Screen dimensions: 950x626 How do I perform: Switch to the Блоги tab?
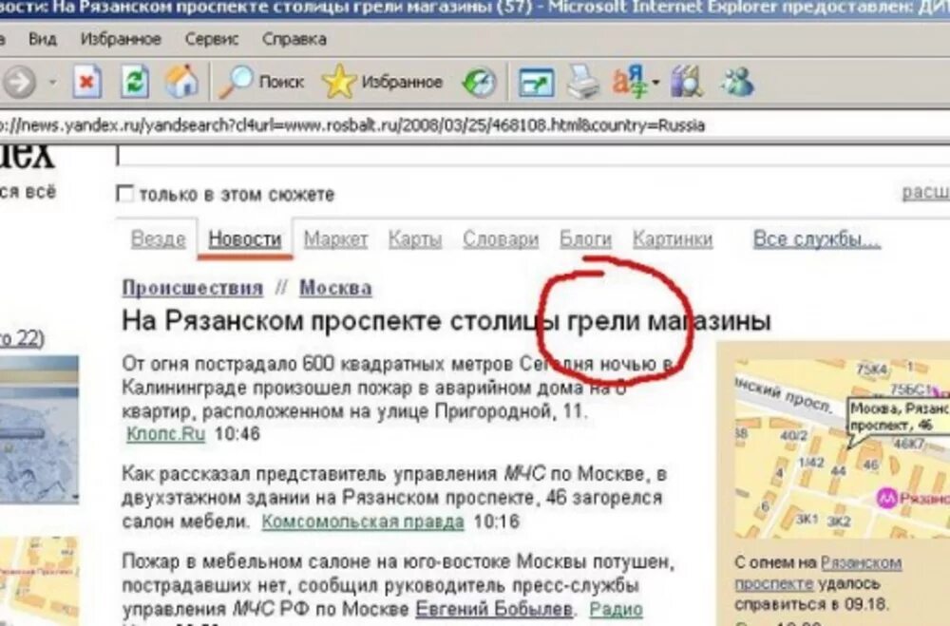click(585, 238)
